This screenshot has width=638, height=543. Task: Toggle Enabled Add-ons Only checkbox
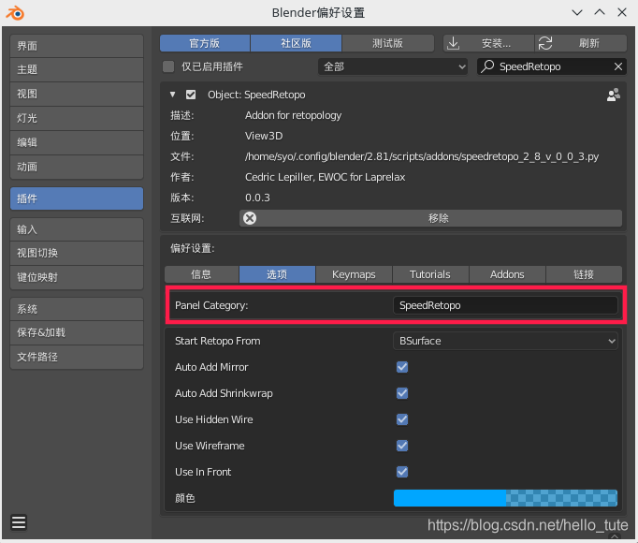(168, 66)
